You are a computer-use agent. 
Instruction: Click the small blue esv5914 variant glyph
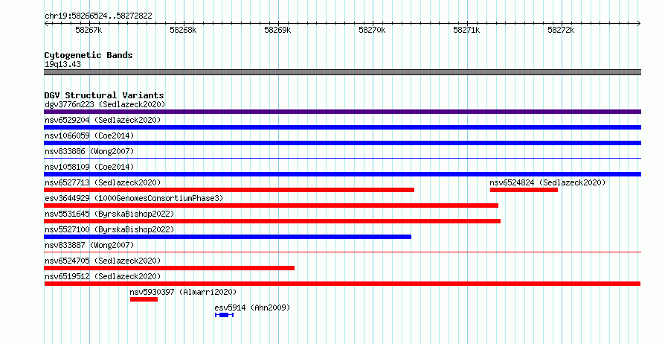pos(224,315)
